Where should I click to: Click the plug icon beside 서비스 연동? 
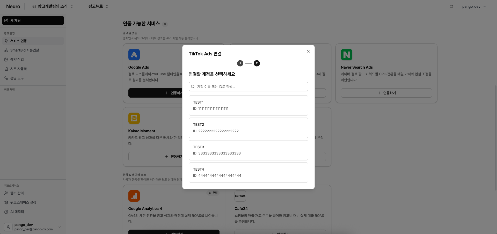click(6, 41)
